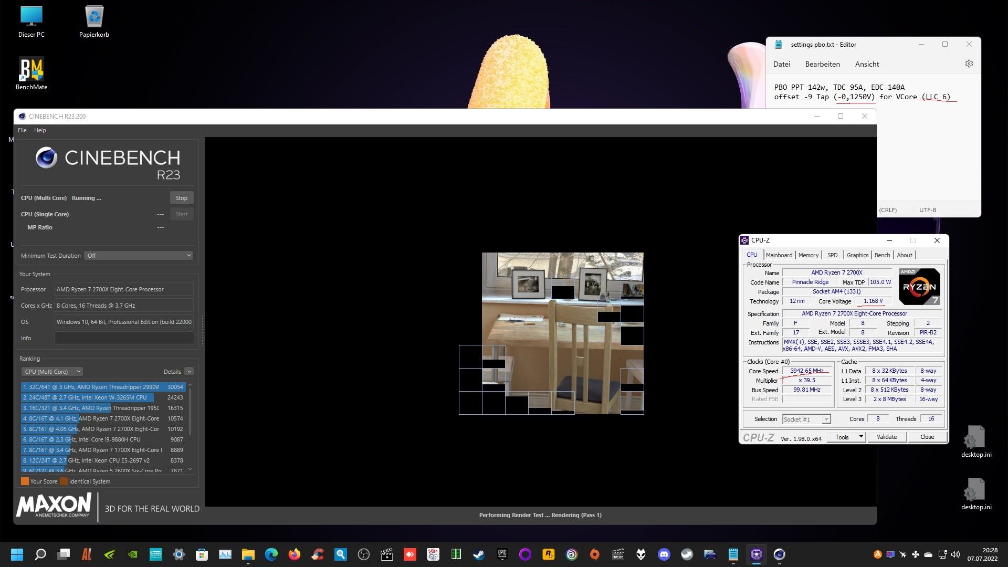
Task: Click the Identical System brown swatch
Action: (x=64, y=481)
